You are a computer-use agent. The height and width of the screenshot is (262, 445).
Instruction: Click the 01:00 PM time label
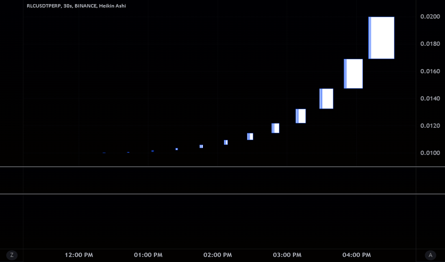tap(148, 255)
